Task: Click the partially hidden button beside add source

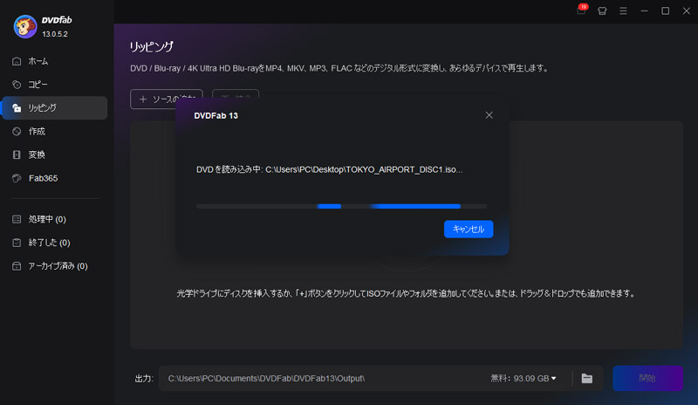Action: tap(236, 94)
